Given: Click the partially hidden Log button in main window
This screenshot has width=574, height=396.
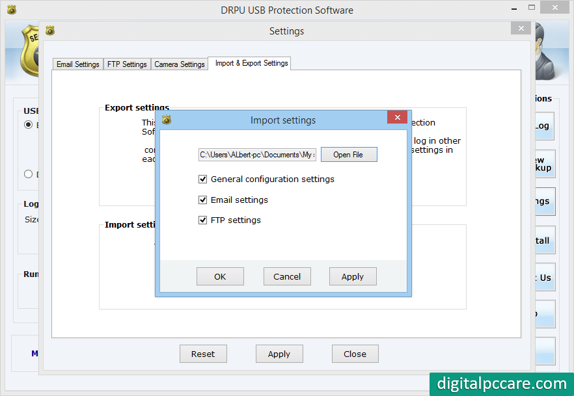Looking at the screenshot, I should (x=544, y=126).
